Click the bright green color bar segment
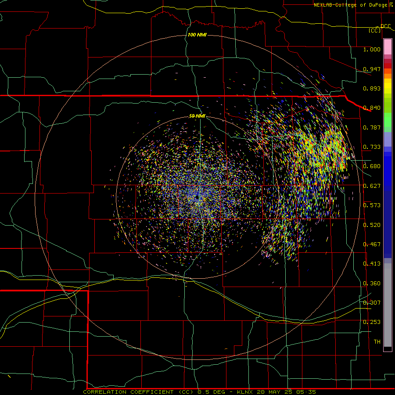The height and width of the screenshot is (395, 395). [x=388, y=120]
